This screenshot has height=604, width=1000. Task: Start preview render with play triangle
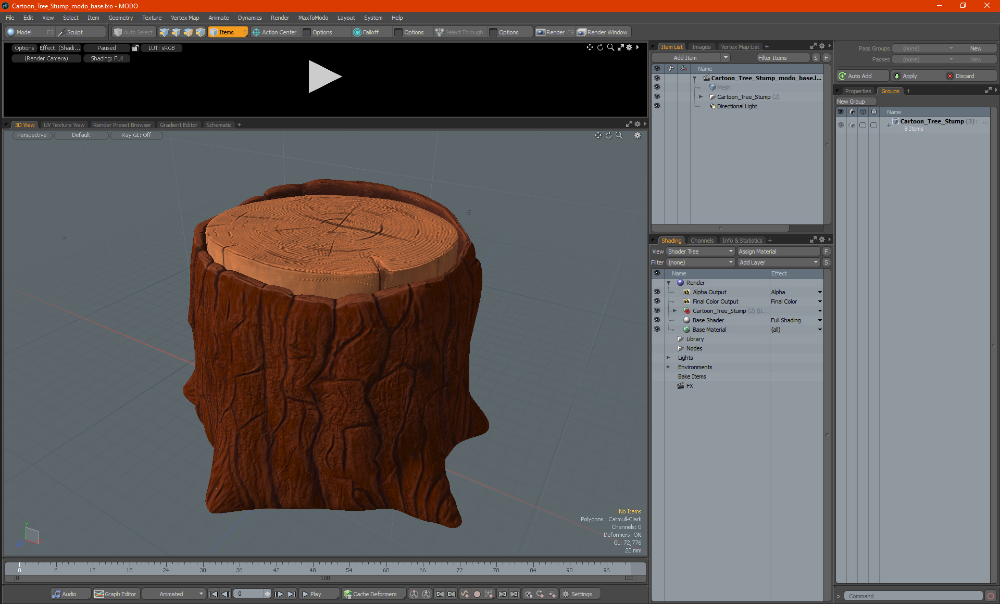coord(324,77)
